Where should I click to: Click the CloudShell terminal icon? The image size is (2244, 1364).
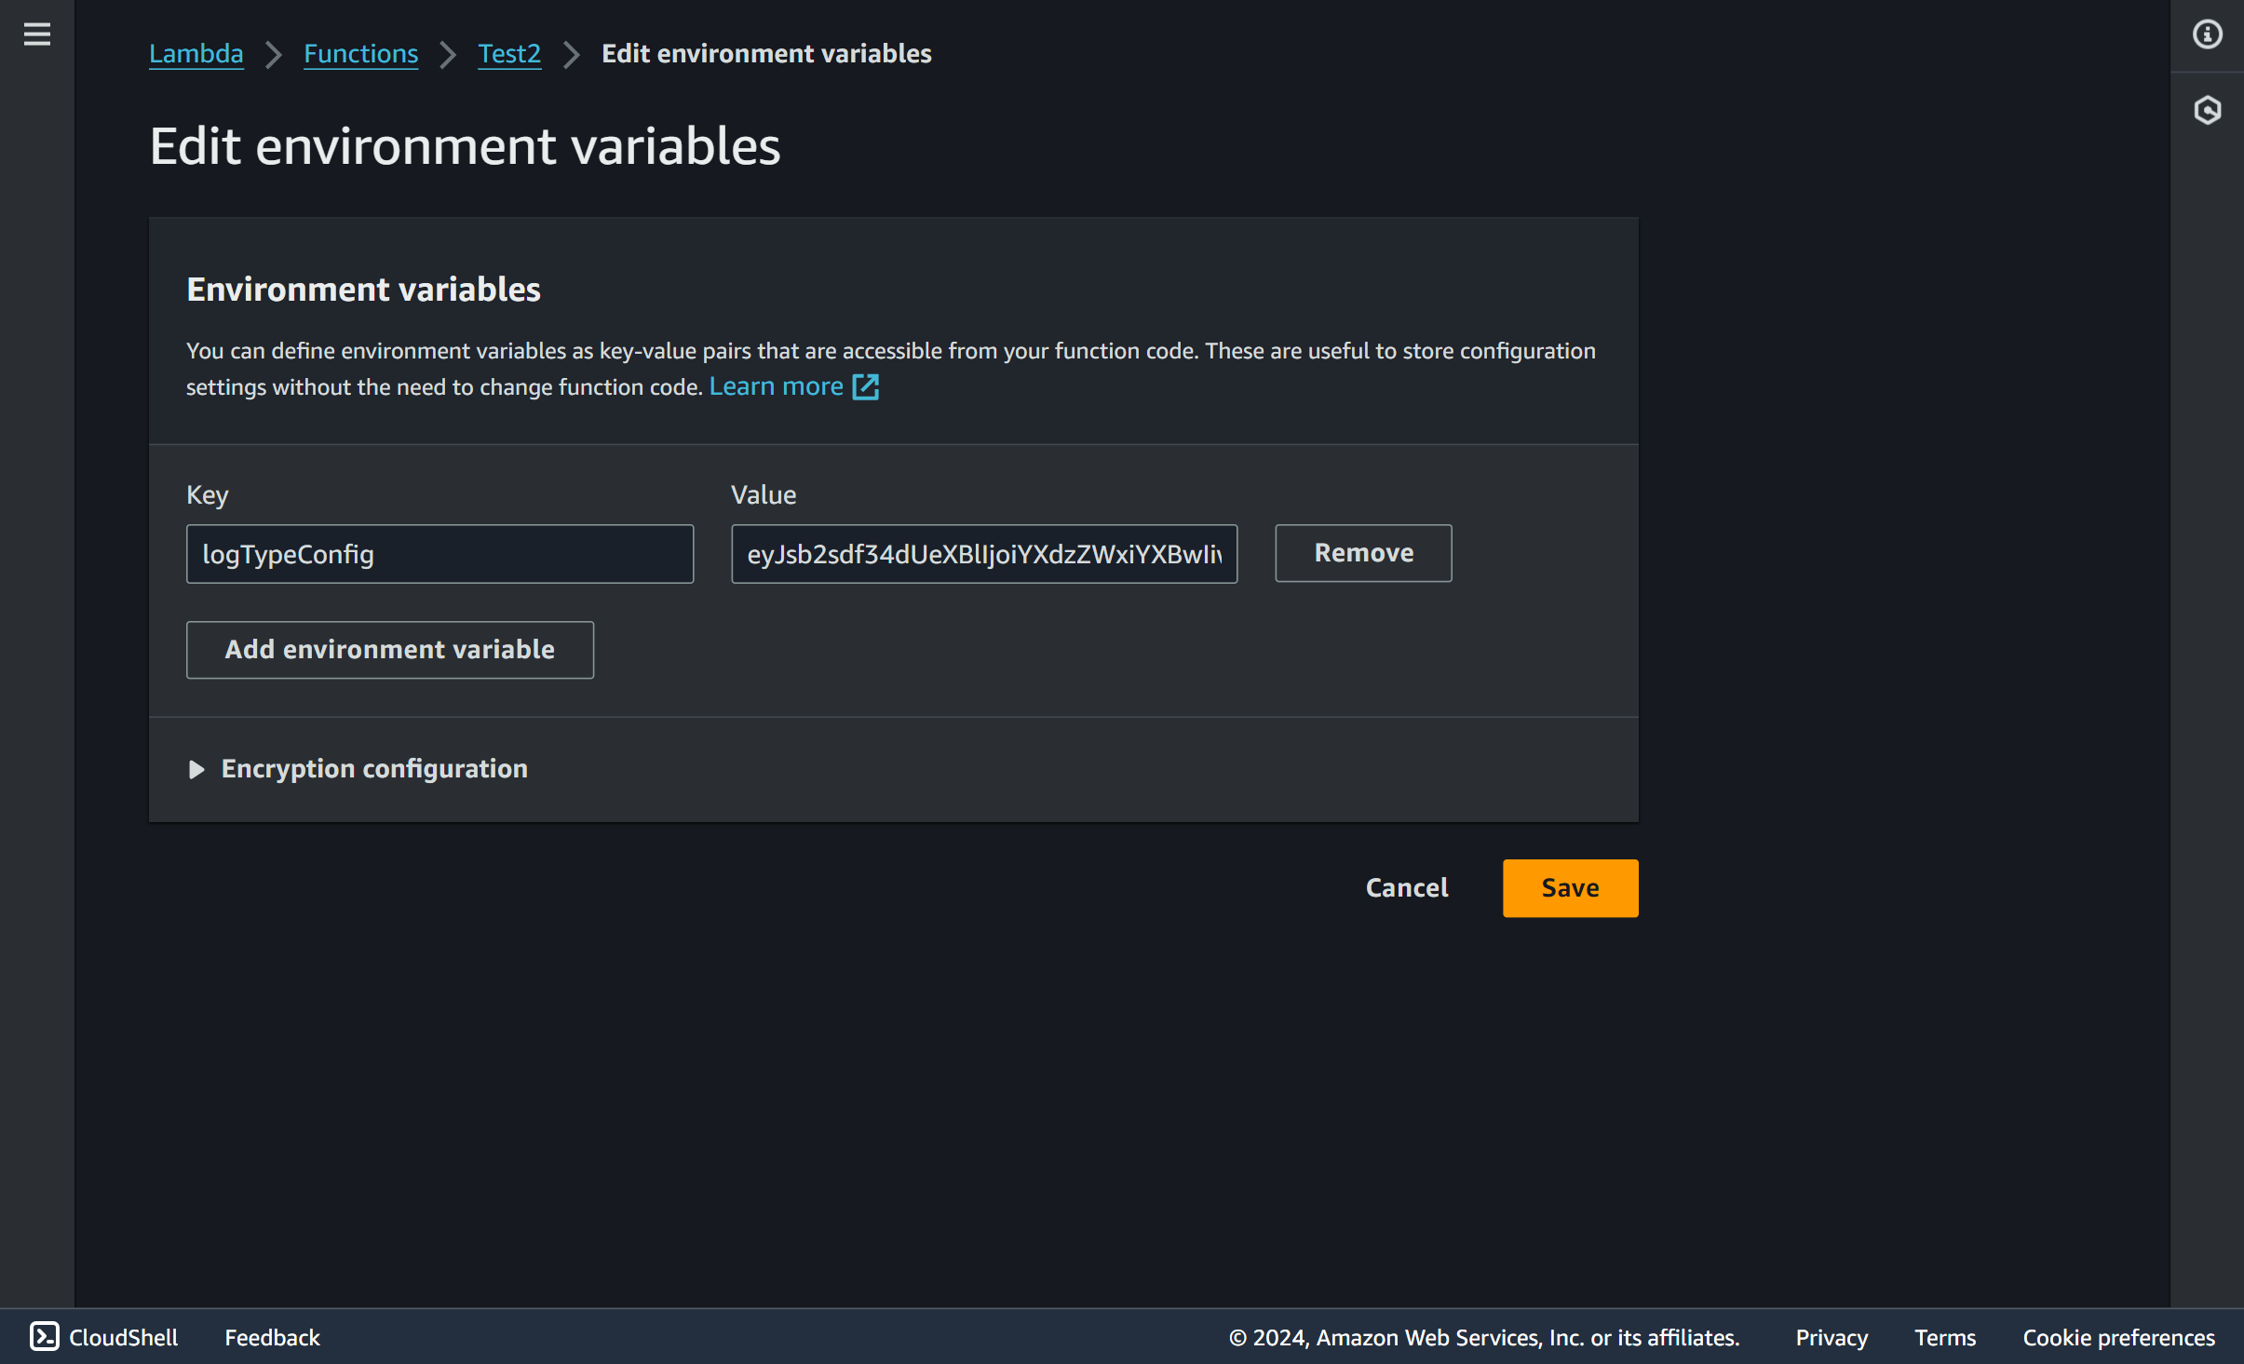(x=45, y=1336)
